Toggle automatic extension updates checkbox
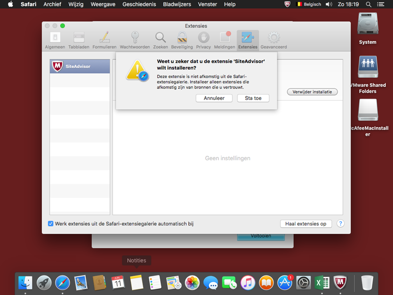393x295 pixels. click(51, 224)
